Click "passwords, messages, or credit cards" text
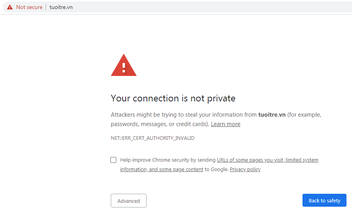The width and height of the screenshot is (352, 211). pyautogui.click(x=159, y=124)
